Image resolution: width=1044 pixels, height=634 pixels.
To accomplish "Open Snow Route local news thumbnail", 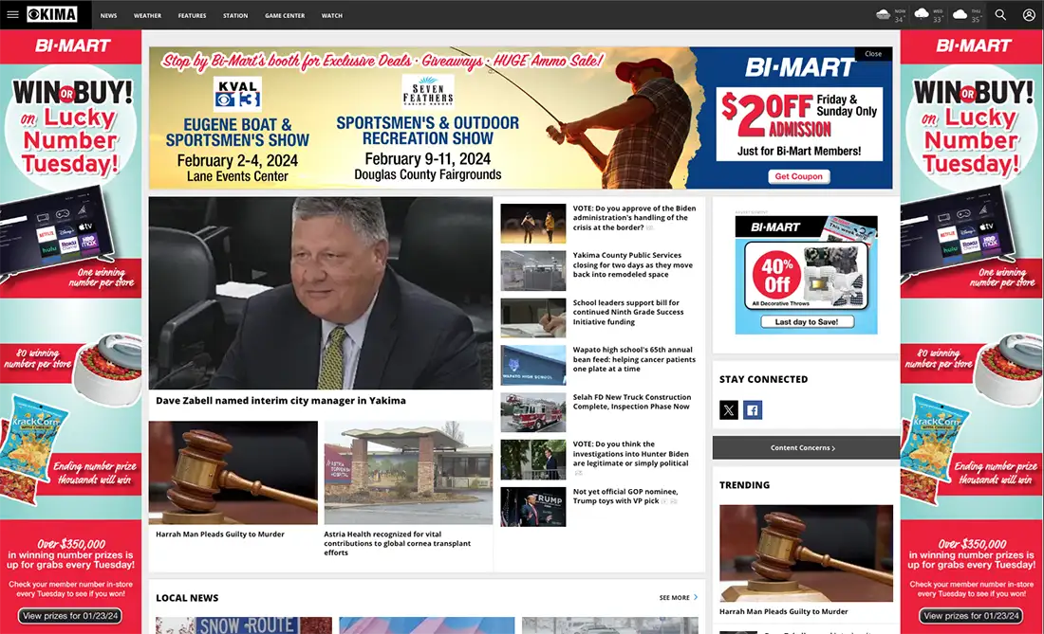I will pos(244,625).
